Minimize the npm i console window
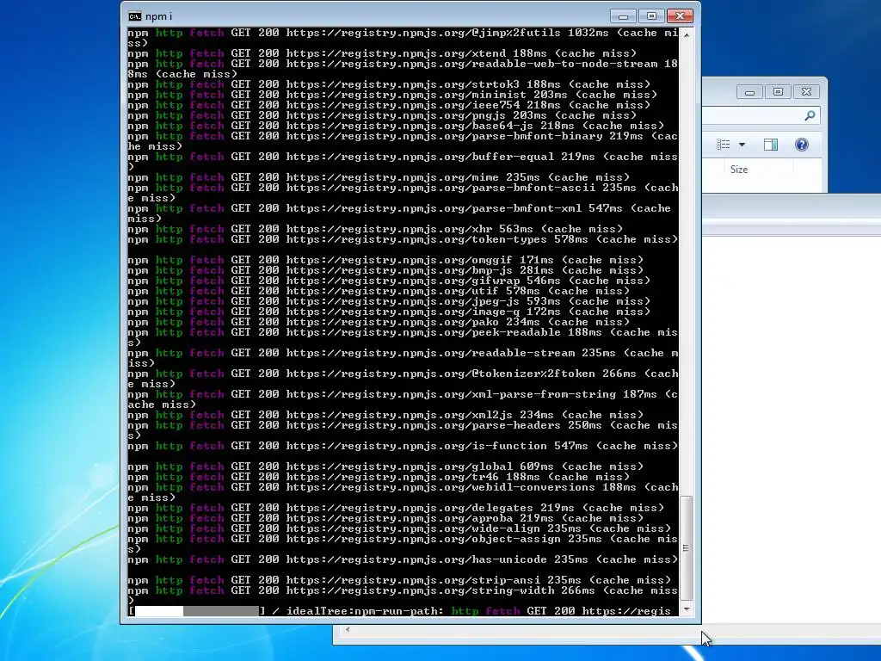881x661 pixels. tap(623, 16)
